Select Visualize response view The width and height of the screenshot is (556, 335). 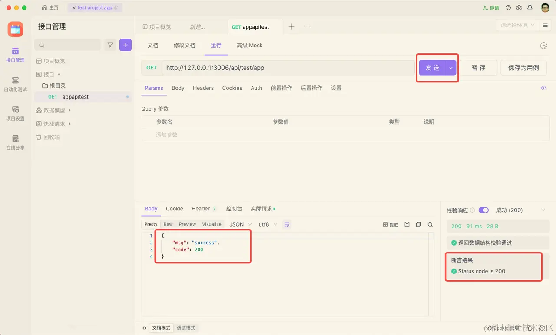pos(212,224)
